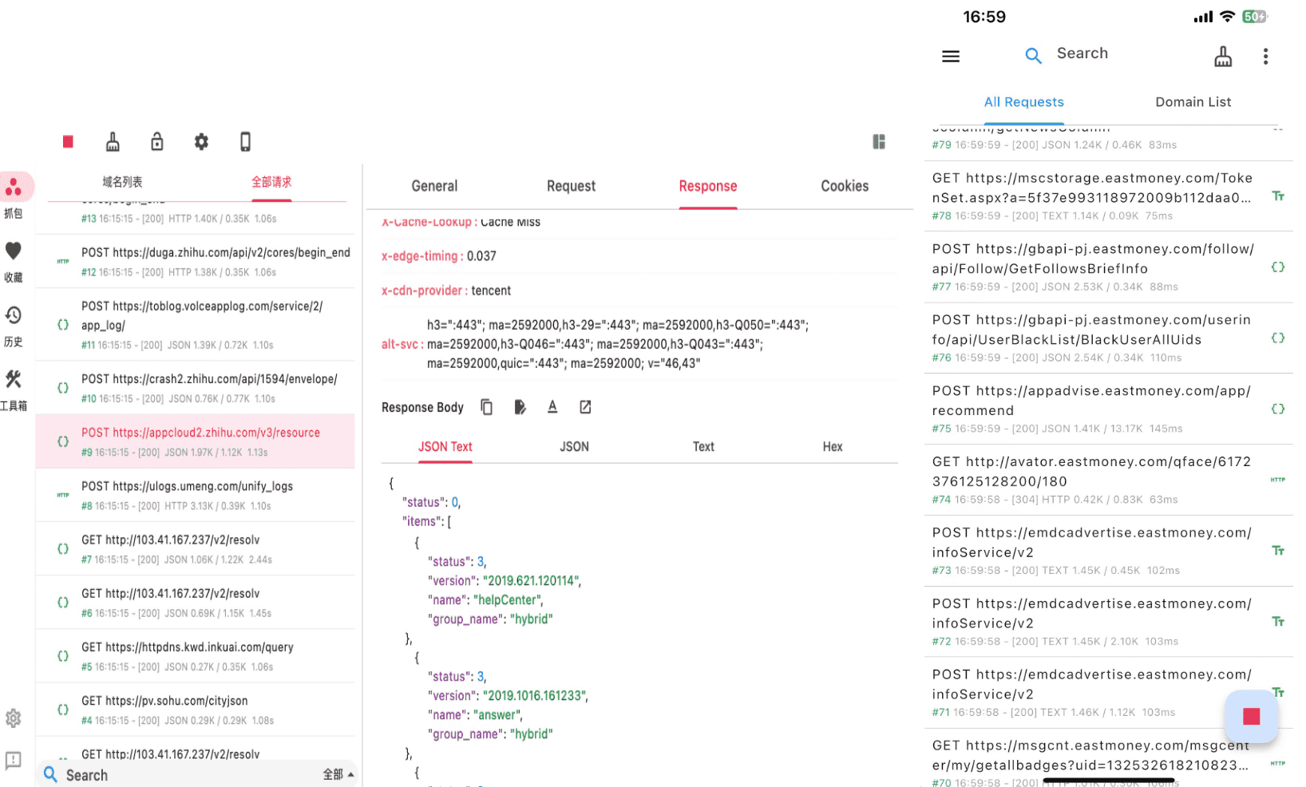Select the GET httpdns.kwd.inkuai.com/query request

click(x=196, y=656)
